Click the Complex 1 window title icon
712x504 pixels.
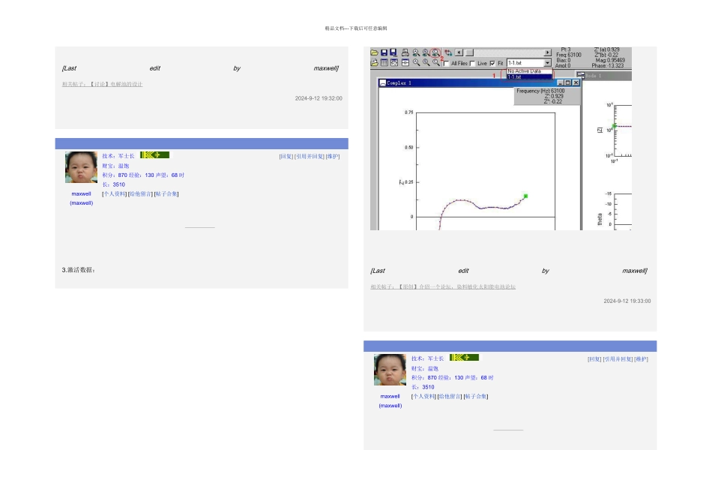383,82
